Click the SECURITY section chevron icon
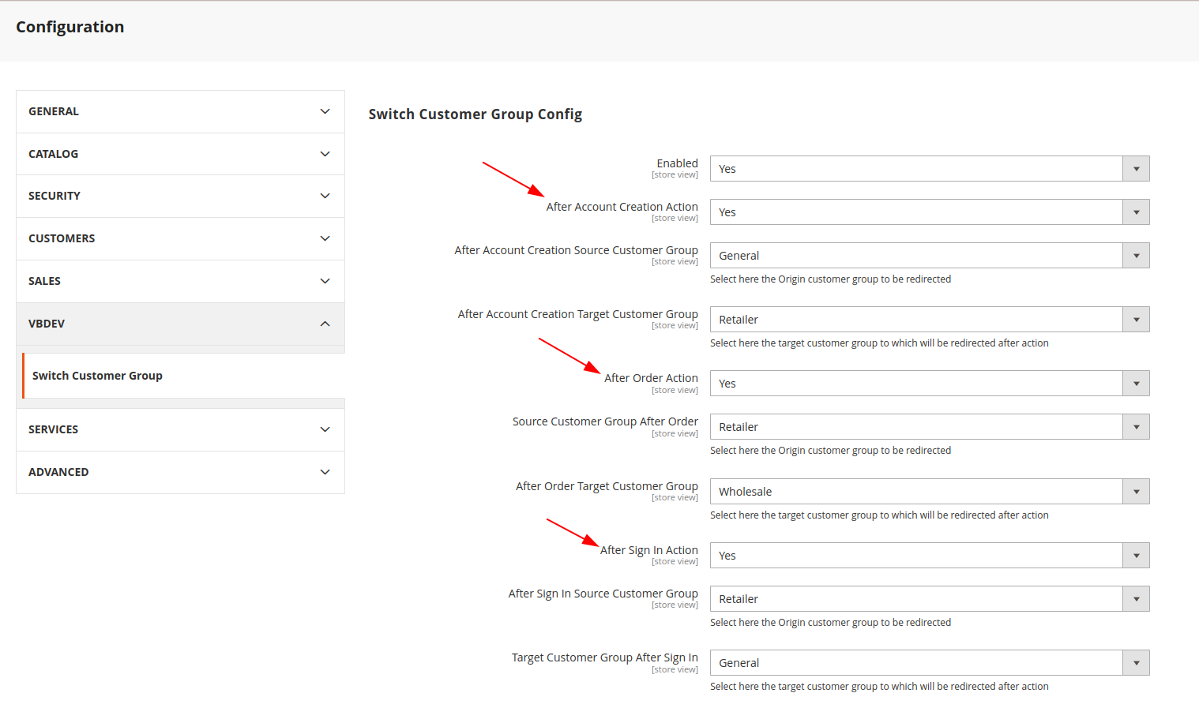Screen dimensions: 1199x708 coord(325,196)
